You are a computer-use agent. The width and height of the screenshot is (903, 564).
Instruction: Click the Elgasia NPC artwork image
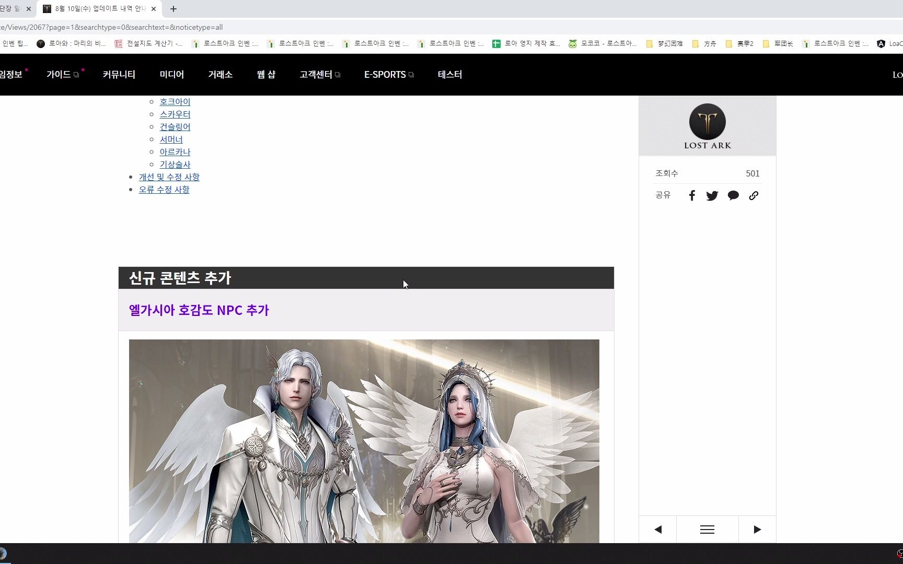pyautogui.click(x=364, y=441)
